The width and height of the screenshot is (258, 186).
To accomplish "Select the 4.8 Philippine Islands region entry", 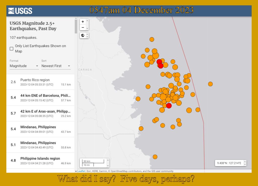I will pos(40,161).
